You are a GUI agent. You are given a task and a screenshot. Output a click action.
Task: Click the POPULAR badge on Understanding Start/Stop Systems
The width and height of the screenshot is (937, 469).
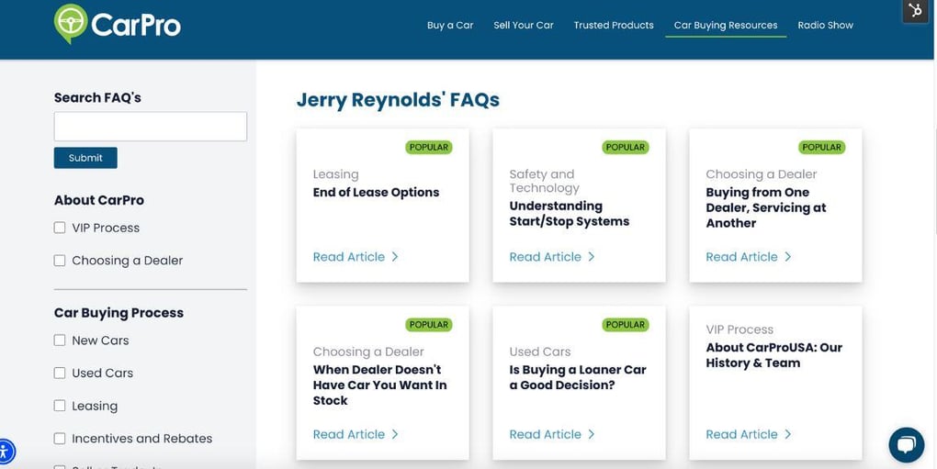point(625,147)
